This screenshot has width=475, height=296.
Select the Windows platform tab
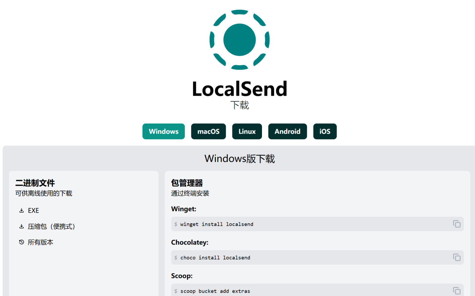[x=164, y=131]
